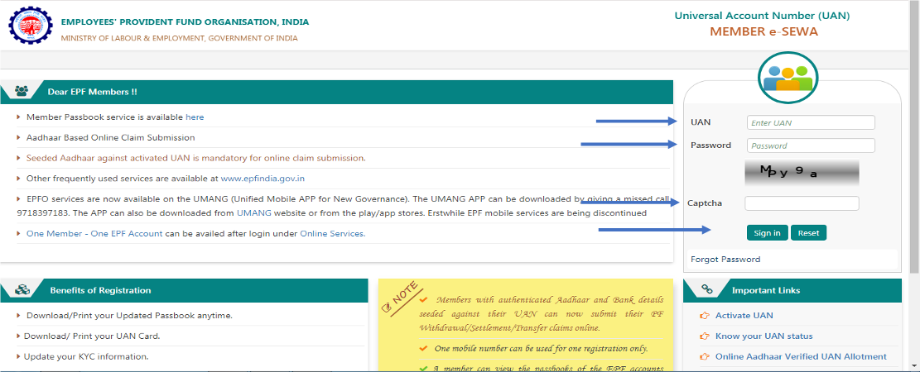Click the hand icon beside Know your UAN status
This screenshot has width=920, height=372.
point(705,336)
